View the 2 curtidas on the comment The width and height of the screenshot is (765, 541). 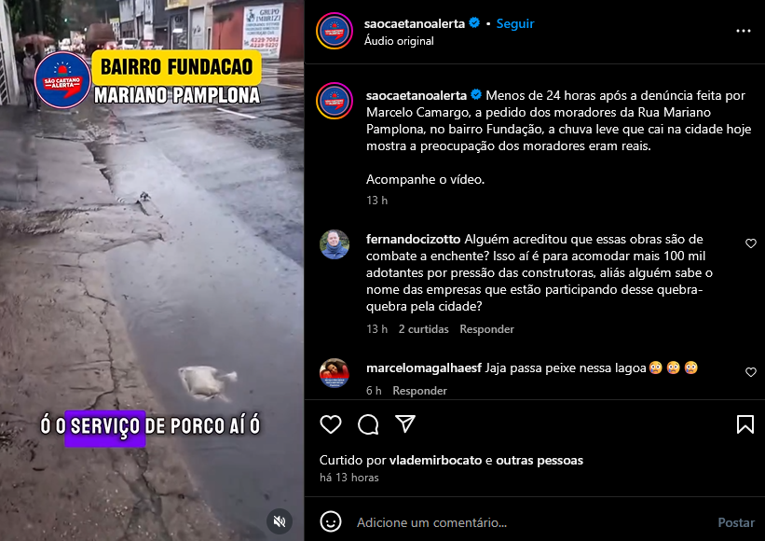423,329
